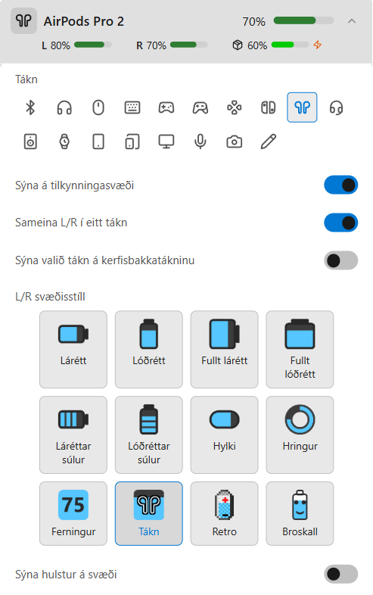Pick the headset with mic icon
373x595 pixels.
(x=336, y=107)
